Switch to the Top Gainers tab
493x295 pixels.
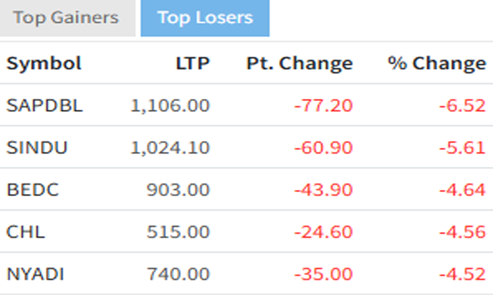pos(66,18)
